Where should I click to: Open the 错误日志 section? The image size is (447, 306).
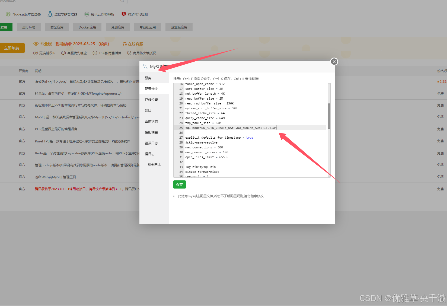coord(152,143)
